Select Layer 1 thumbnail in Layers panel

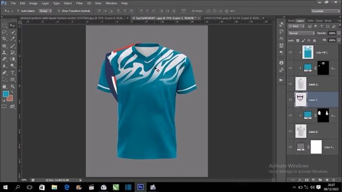coord(301,84)
